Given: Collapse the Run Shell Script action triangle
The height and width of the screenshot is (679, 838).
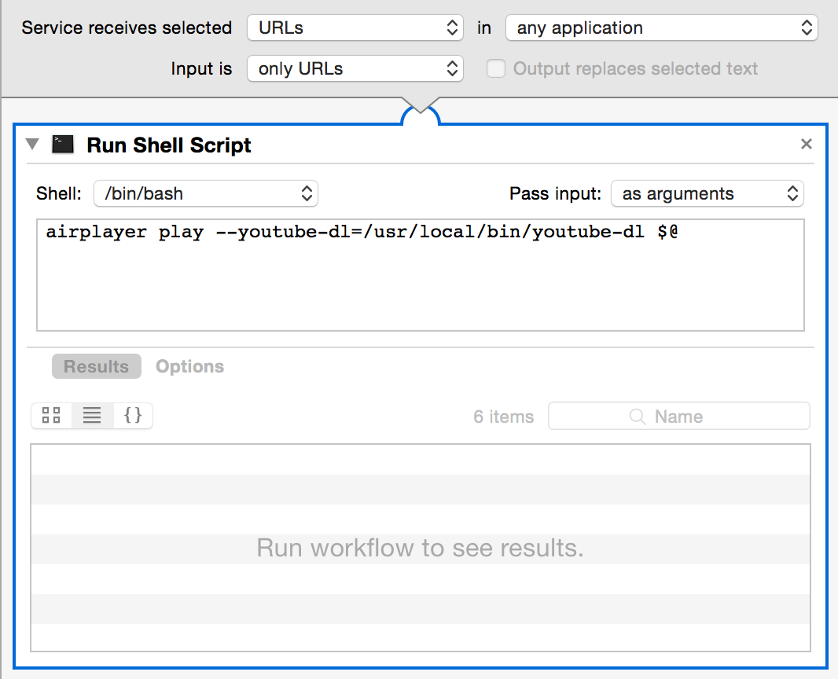Looking at the screenshot, I should pyautogui.click(x=32, y=145).
